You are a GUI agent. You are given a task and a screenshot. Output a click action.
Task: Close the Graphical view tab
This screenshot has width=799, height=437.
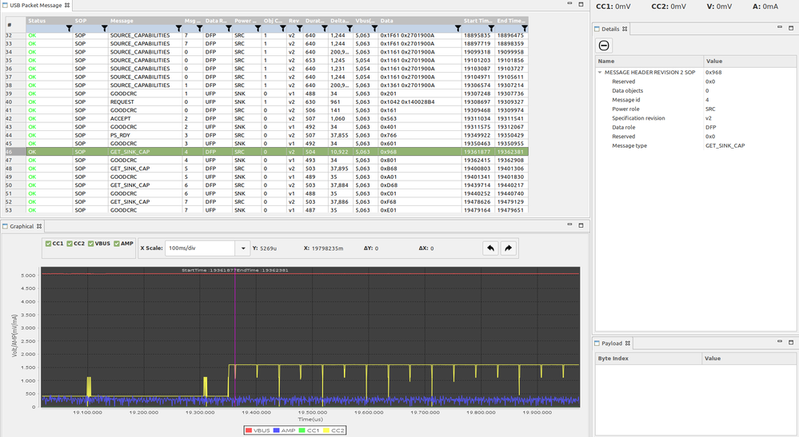tap(39, 226)
